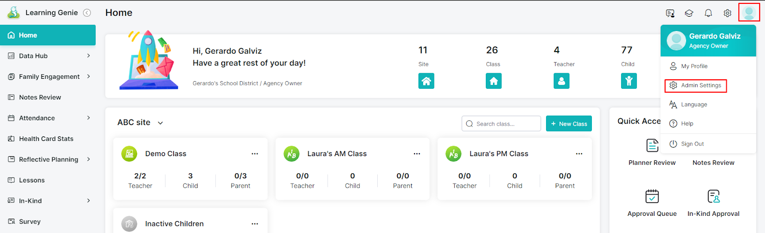The image size is (765, 233).
Task: Select Admin Settings from profile menu
Action: click(x=700, y=85)
